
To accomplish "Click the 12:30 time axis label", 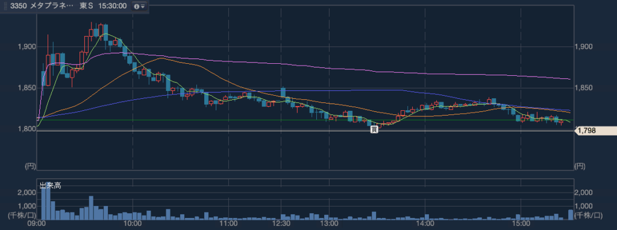I will [281, 224].
